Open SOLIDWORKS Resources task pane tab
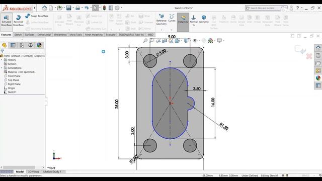Screen dimensions: 322x181 [x=318, y=48]
